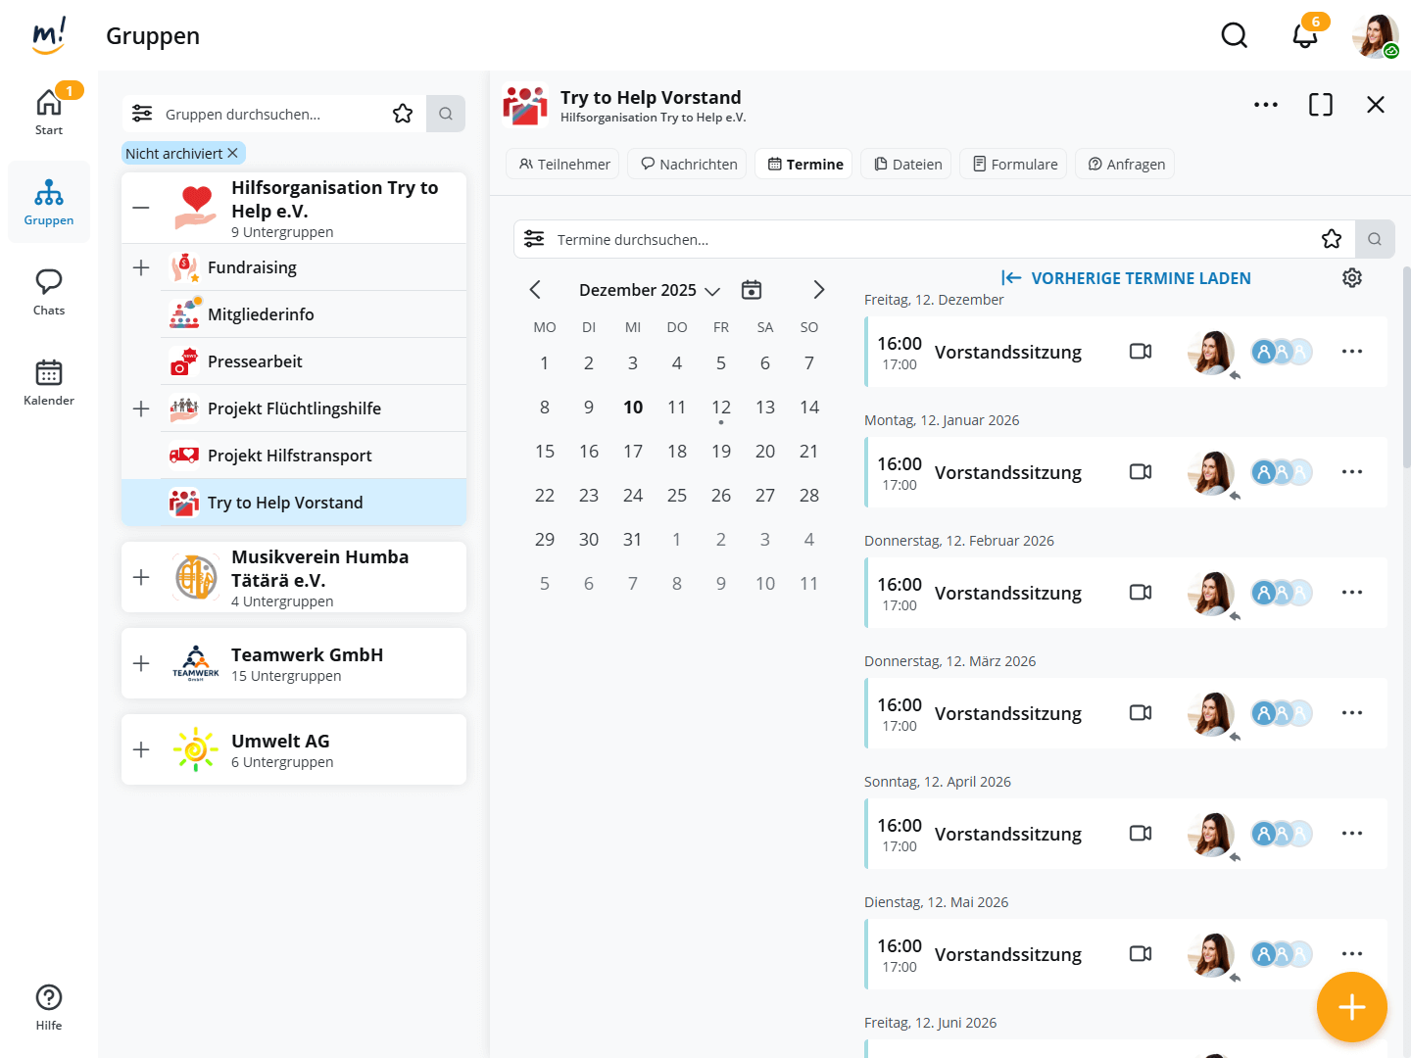Toggle favorite star in Termine search
1411x1058 pixels.
click(x=1331, y=239)
